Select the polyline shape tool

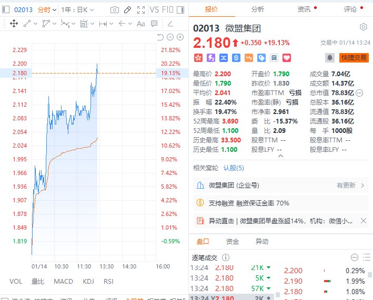(x=46, y=24)
